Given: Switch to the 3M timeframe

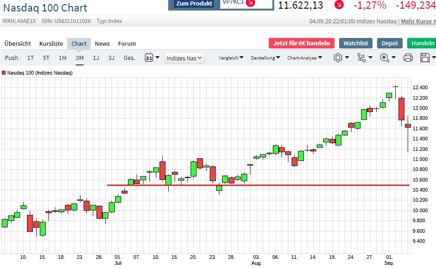Looking at the screenshot, I should 79,58.
